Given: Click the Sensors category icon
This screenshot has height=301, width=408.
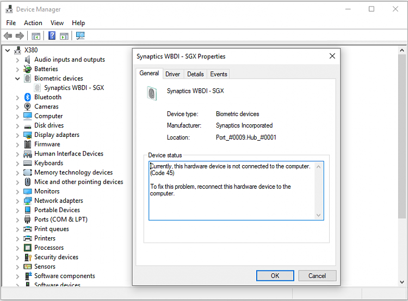Looking at the screenshot, I should pyautogui.click(x=28, y=267).
